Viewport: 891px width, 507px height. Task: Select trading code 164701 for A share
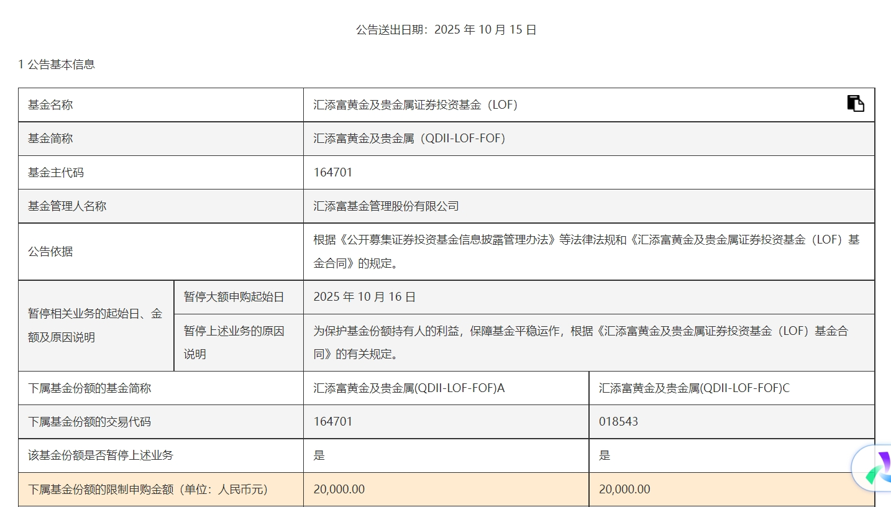pyautogui.click(x=333, y=422)
